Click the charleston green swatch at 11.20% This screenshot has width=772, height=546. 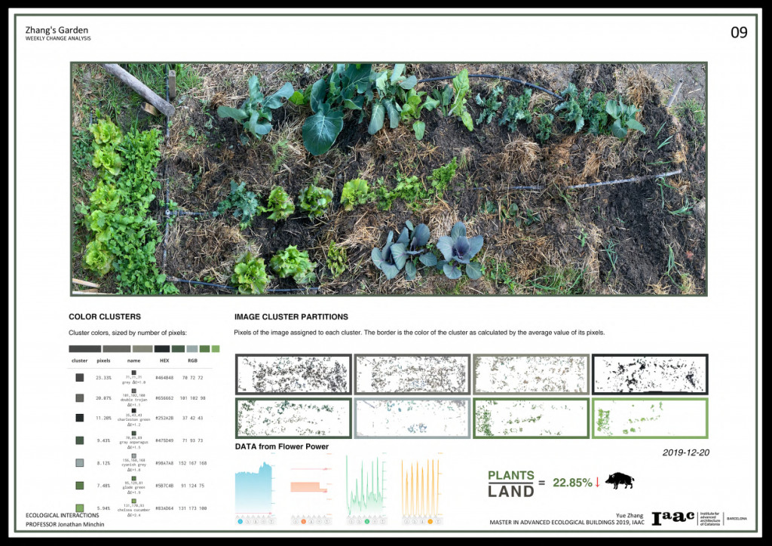point(80,417)
